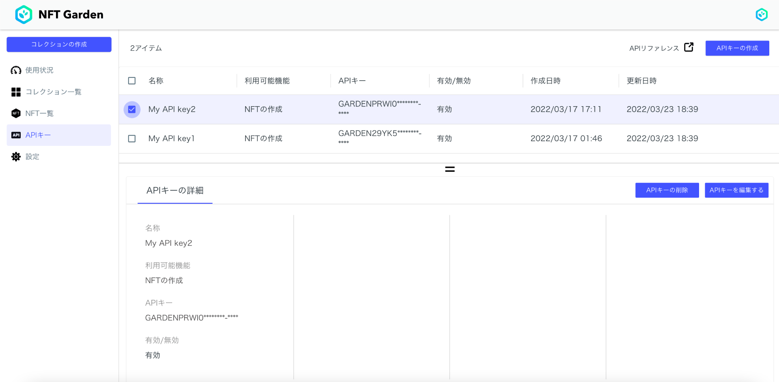This screenshot has height=382, width=779.
Task: Click the API key sidebar icon
Action: pos(16,135)
